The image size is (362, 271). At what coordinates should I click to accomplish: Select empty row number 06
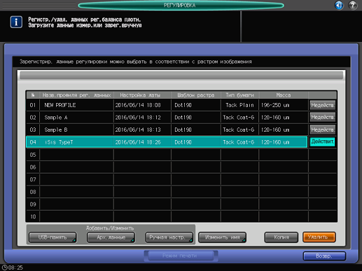(167, 167)
